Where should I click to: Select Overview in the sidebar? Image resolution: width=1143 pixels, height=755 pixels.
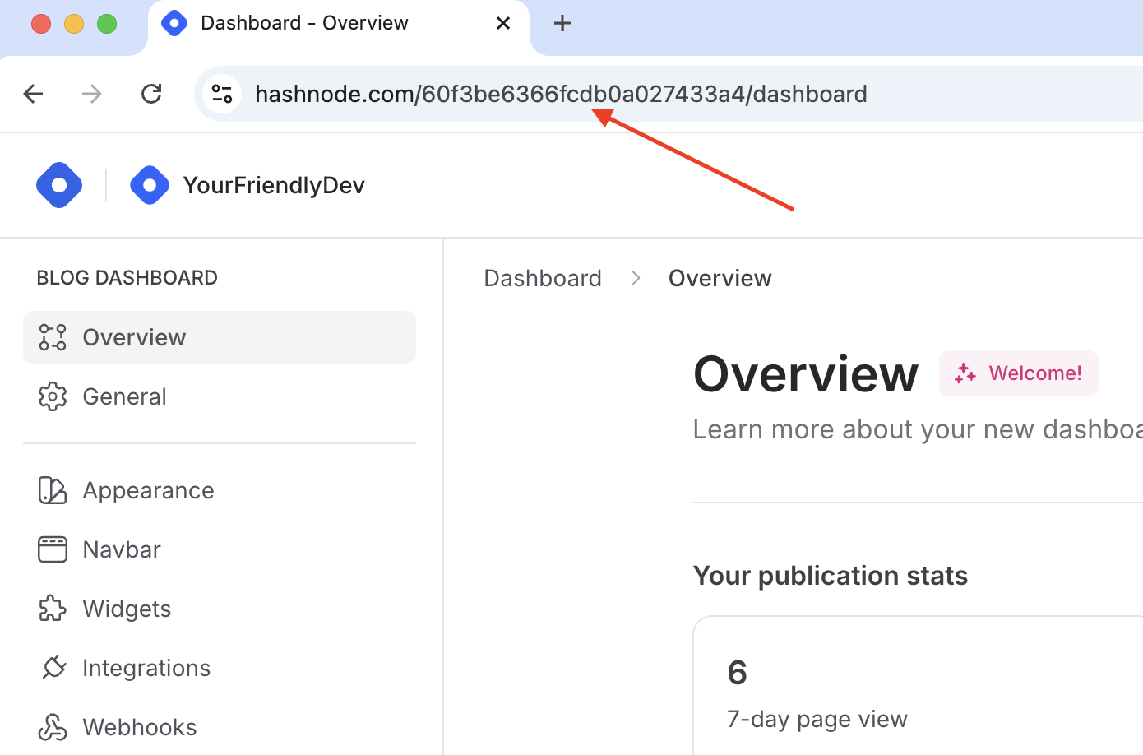pyautogui.click(x=220, y=337)
